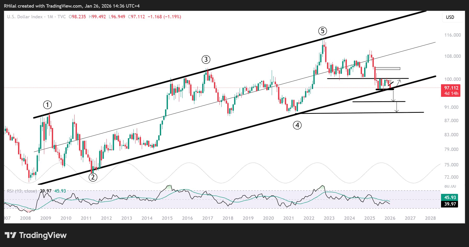Image resolution: width=469 pixels, height=247 pixels.
Task: Open the 1M timeframe selector
Action: [x=50, y=17]
